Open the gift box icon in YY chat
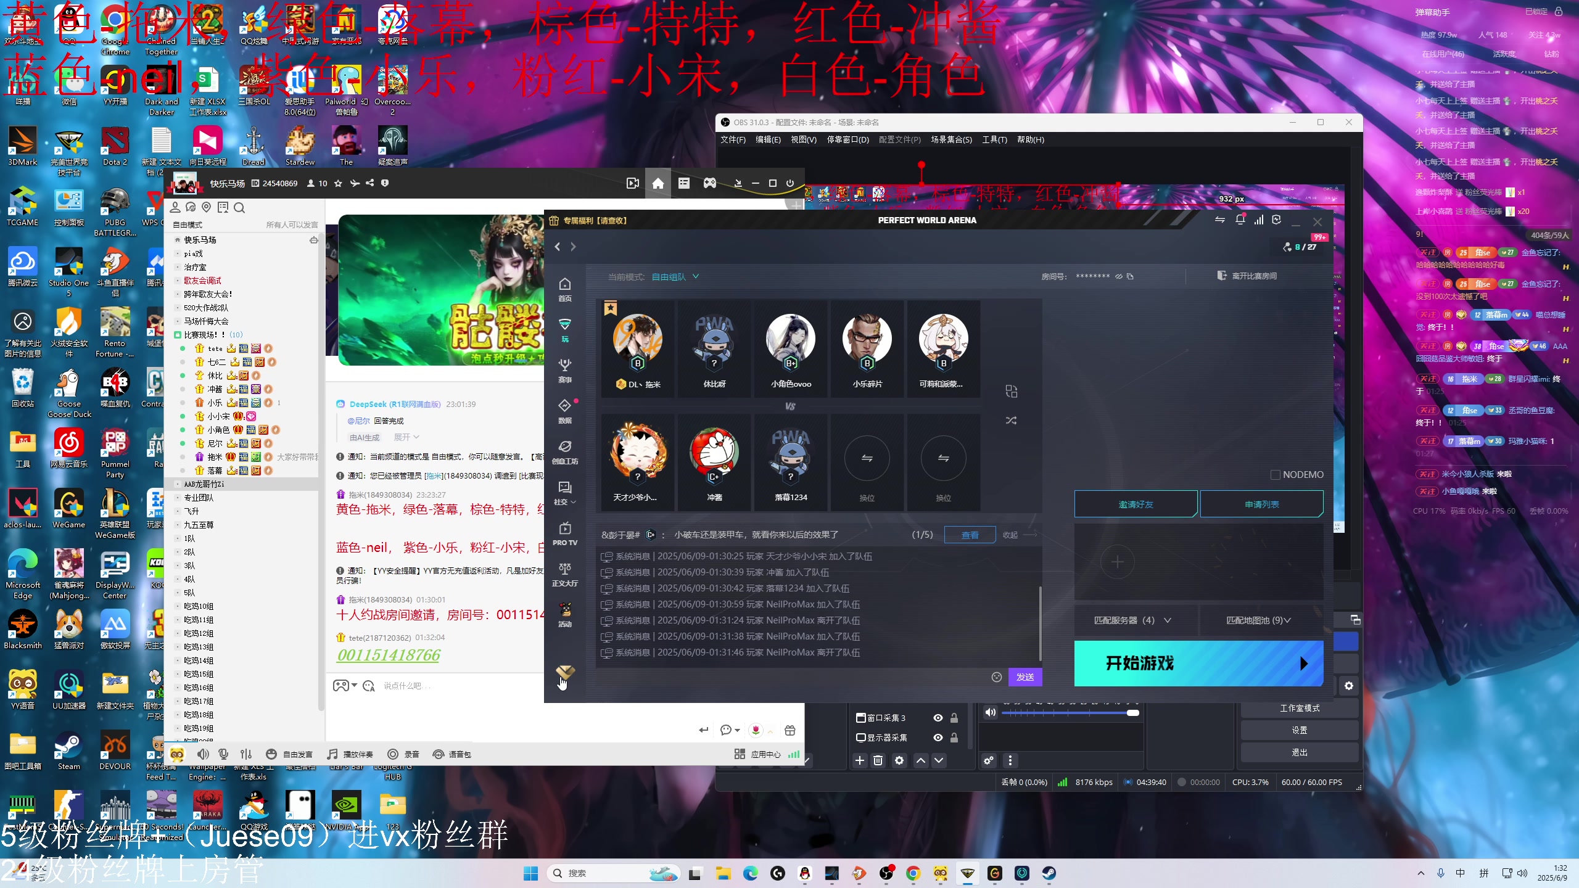The height and width of the screenshot is (888, 1579). click(x=789, y=730)
